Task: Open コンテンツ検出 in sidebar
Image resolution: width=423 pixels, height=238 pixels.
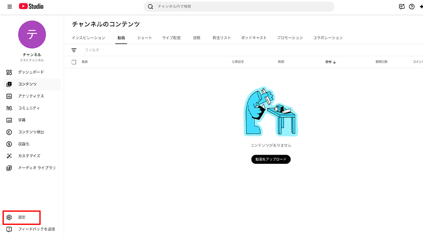Action: coord(32,132)
